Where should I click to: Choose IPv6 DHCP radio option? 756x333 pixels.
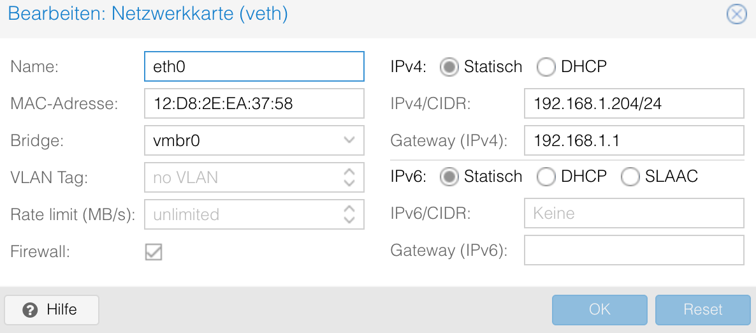[x=546, y=177]
